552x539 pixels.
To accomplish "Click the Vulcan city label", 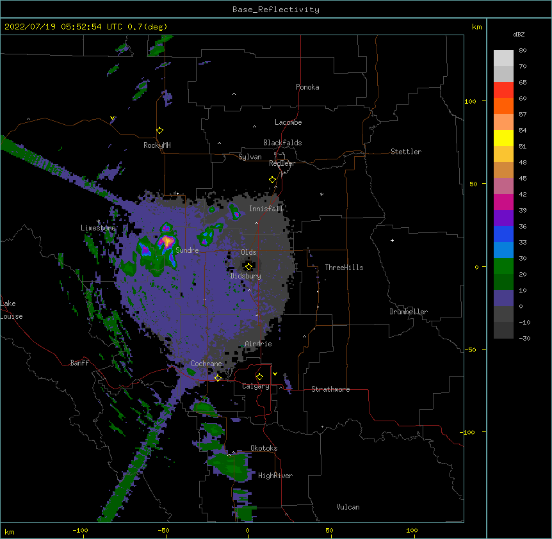I will click(348, 507).
